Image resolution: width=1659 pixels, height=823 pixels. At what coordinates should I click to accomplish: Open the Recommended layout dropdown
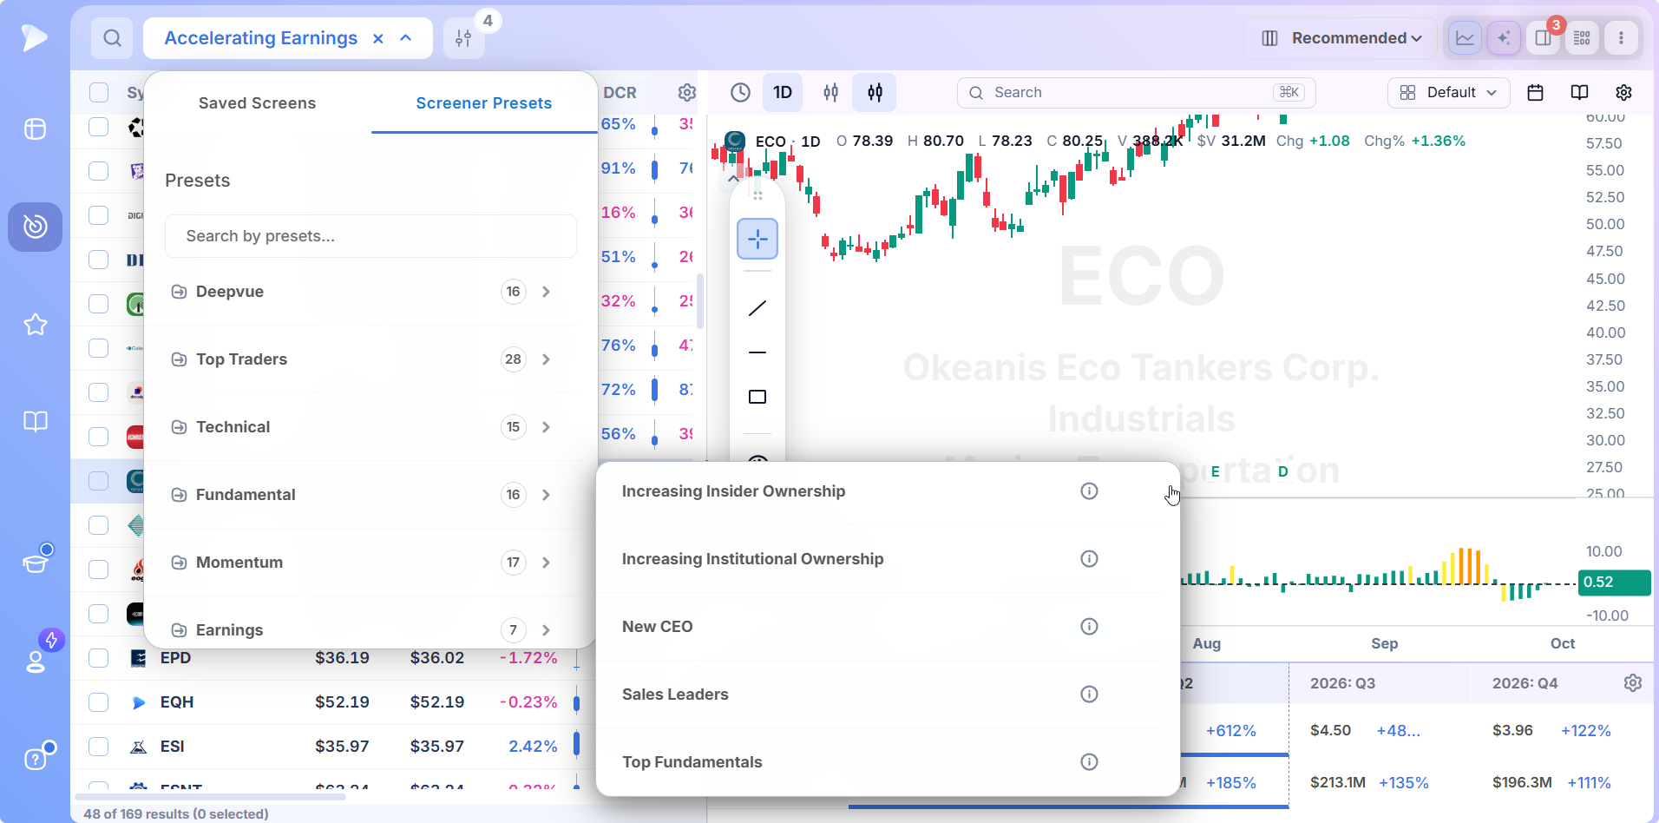(x=1341, y=38)
